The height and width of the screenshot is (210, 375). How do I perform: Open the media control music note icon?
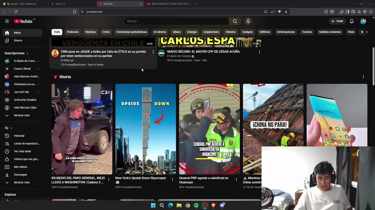coord(341,12)
